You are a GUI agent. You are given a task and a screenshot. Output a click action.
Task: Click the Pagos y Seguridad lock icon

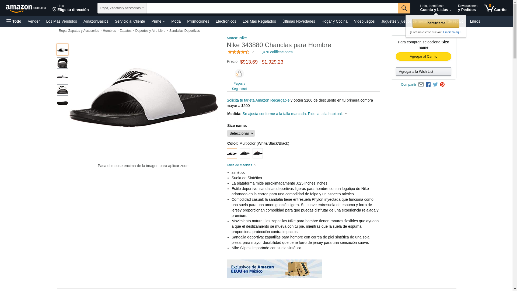point(239,74)
